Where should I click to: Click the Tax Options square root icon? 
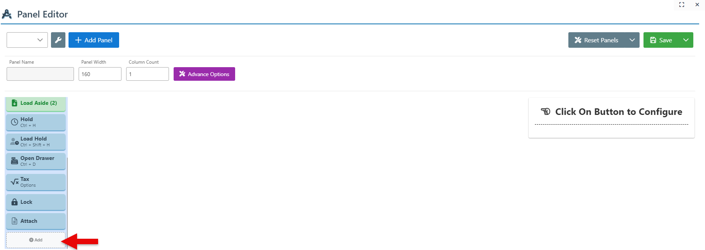coord(14,182)
